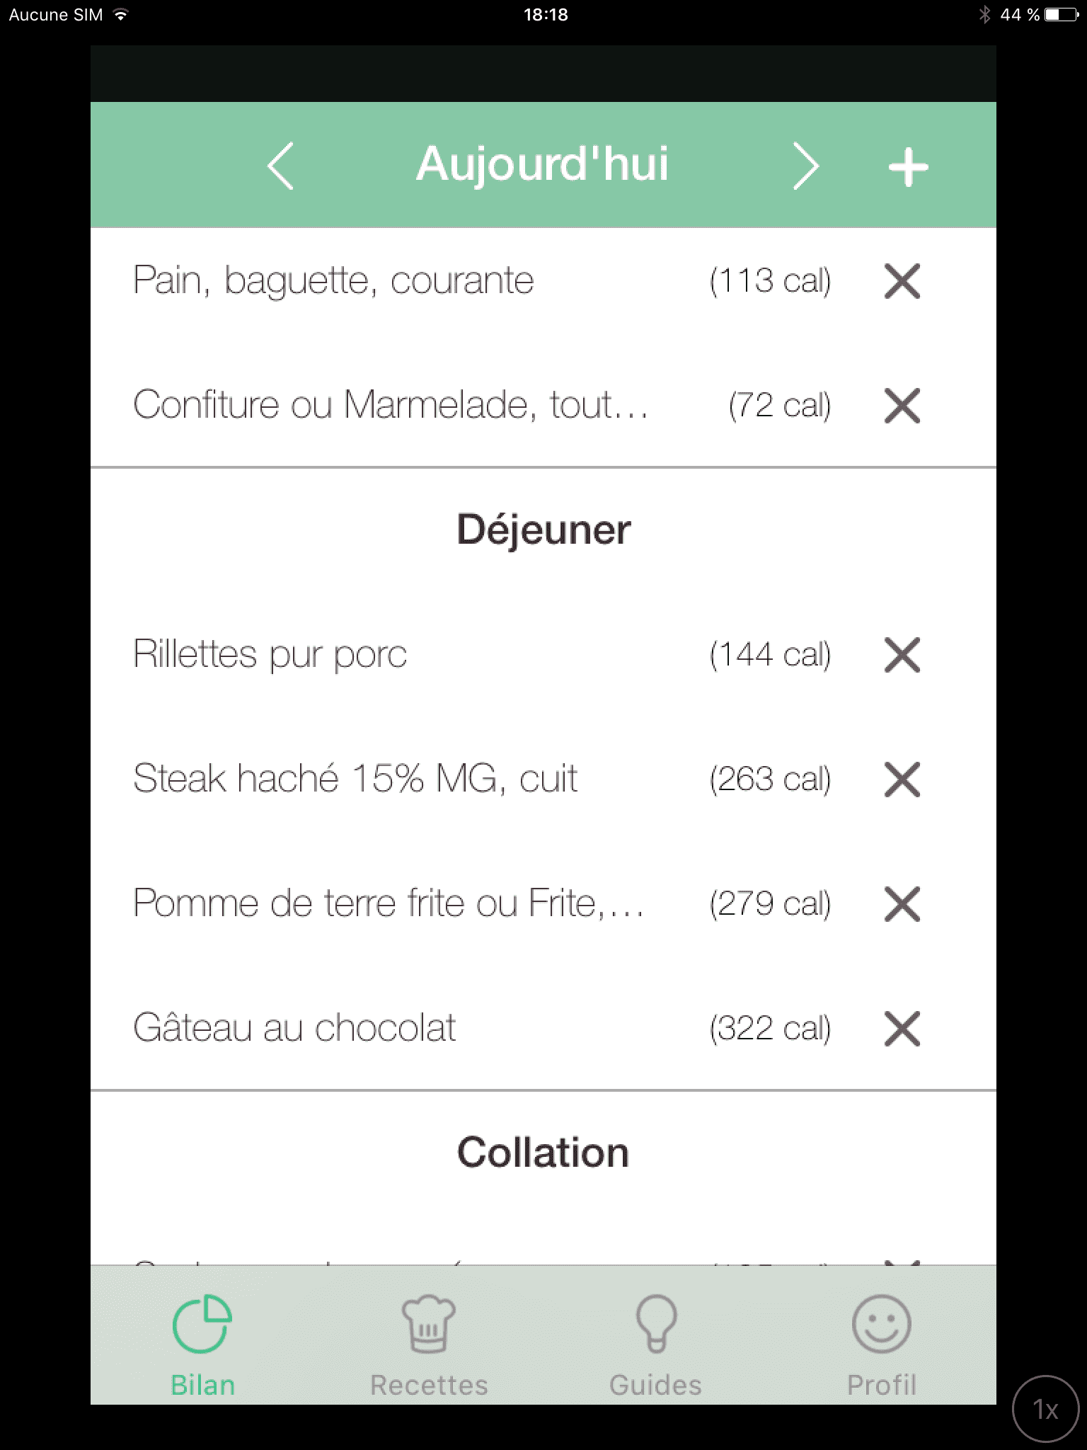Go to the previous day with left chevron
This screenshot has height=1450, width=1087.
click(x=281, y=166)
